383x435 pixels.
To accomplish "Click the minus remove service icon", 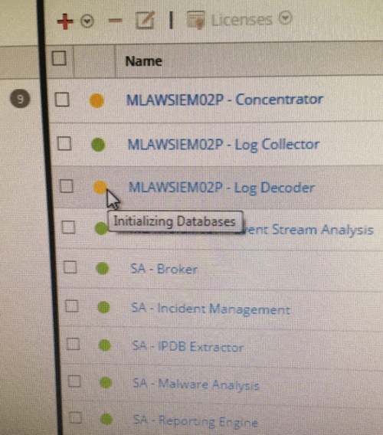I will coord(115,20).
